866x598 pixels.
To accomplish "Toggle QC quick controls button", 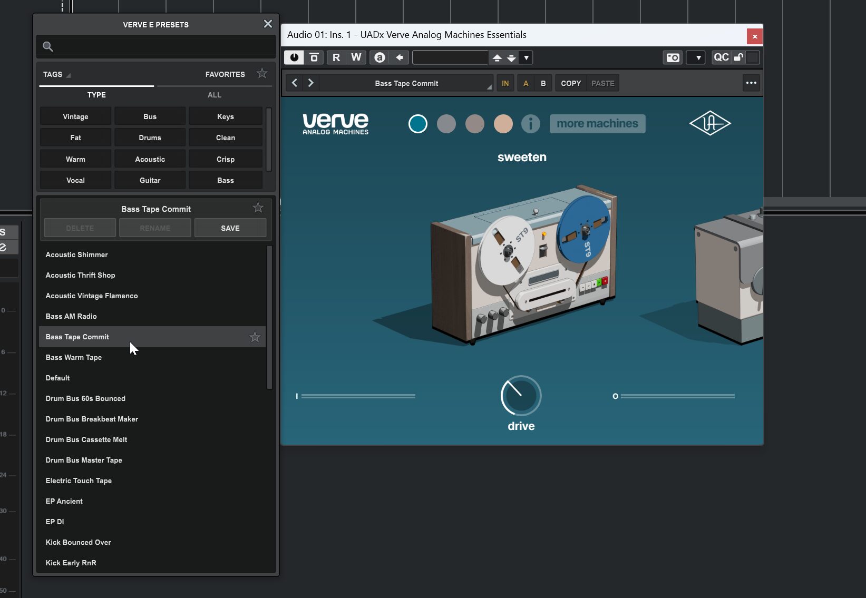I will tap(721, 57).
